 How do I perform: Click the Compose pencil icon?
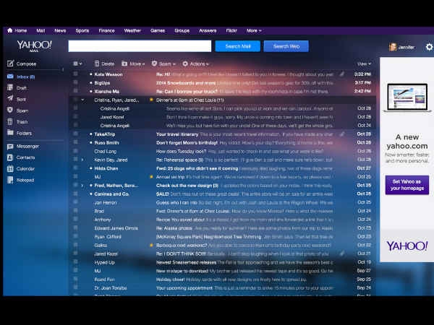tap(10, 64)
